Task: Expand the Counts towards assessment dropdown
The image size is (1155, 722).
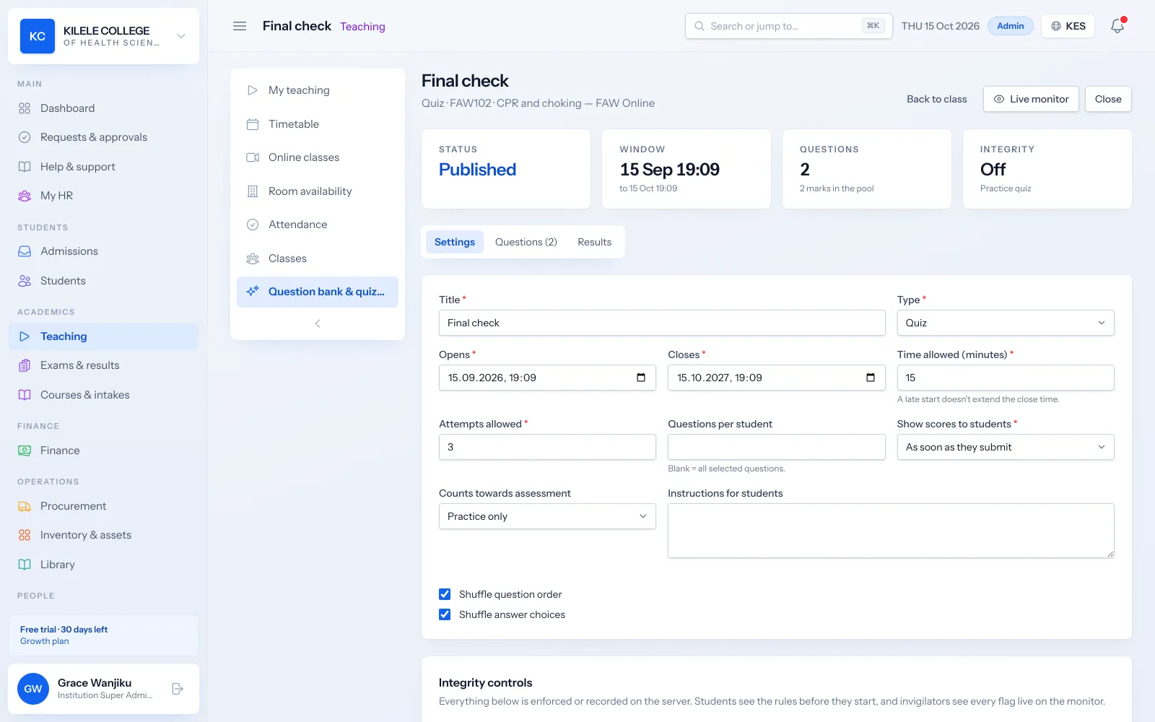Action: (547, 516)
